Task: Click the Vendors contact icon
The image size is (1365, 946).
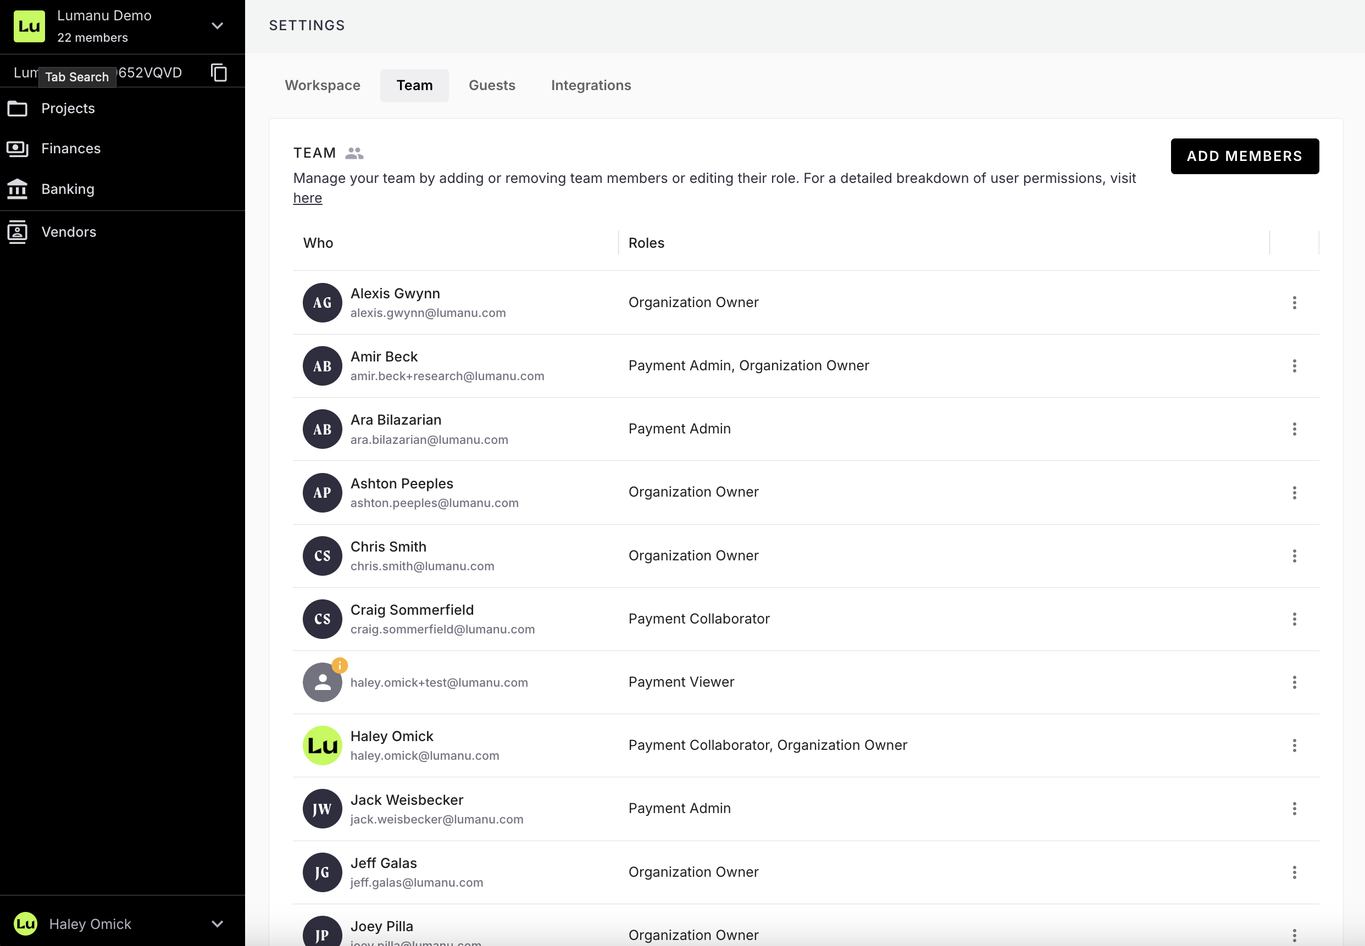Action: [x=17, y=232]
